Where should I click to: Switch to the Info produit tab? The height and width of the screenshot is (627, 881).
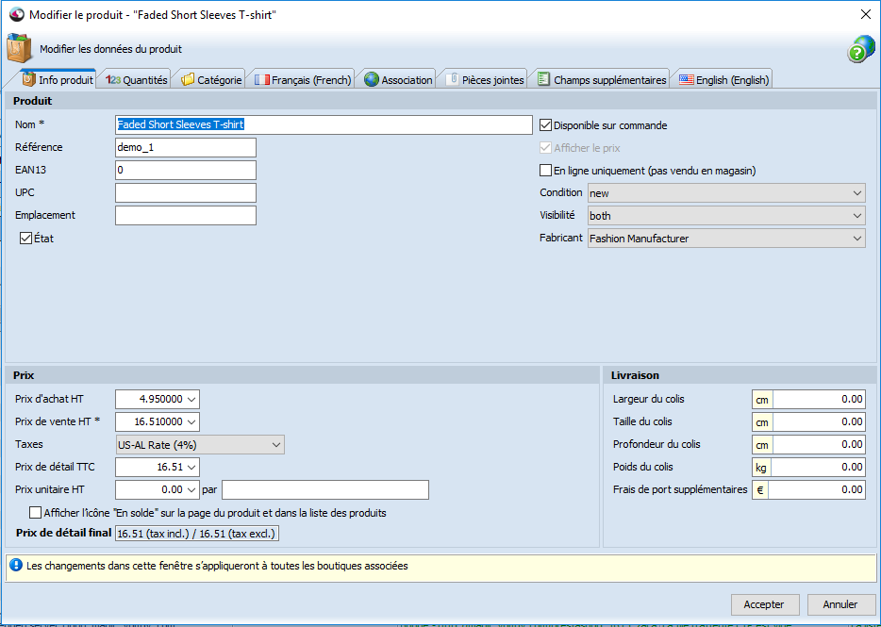point(58,80)
